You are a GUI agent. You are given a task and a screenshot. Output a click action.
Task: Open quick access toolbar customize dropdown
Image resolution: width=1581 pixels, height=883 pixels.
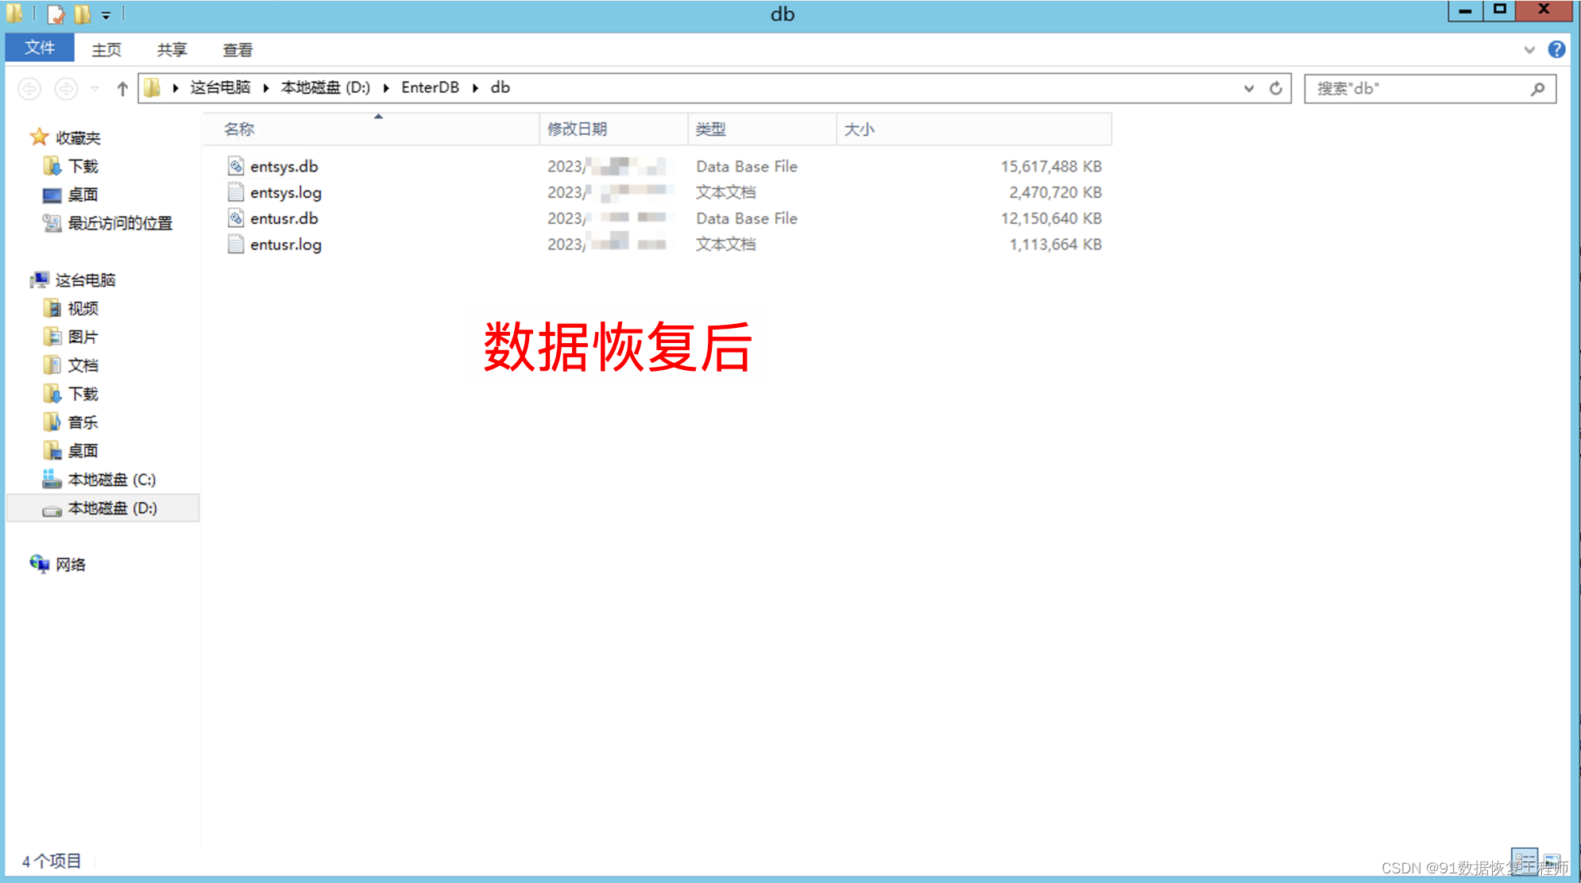tap(106, 15)
